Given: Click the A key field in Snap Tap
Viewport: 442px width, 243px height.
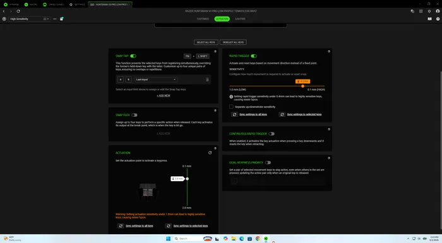Looking at the screenshot, I should (x=121, y=80).
